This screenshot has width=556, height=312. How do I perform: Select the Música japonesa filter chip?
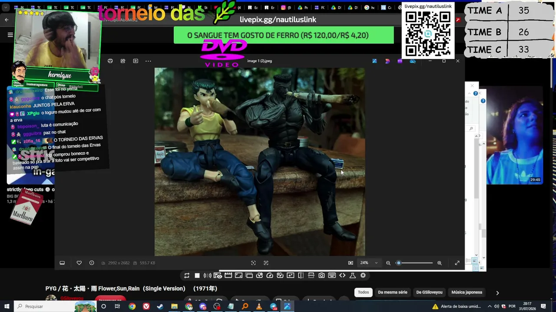tap(467, 292)
